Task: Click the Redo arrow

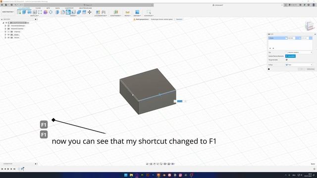Action: pos(21,5)
